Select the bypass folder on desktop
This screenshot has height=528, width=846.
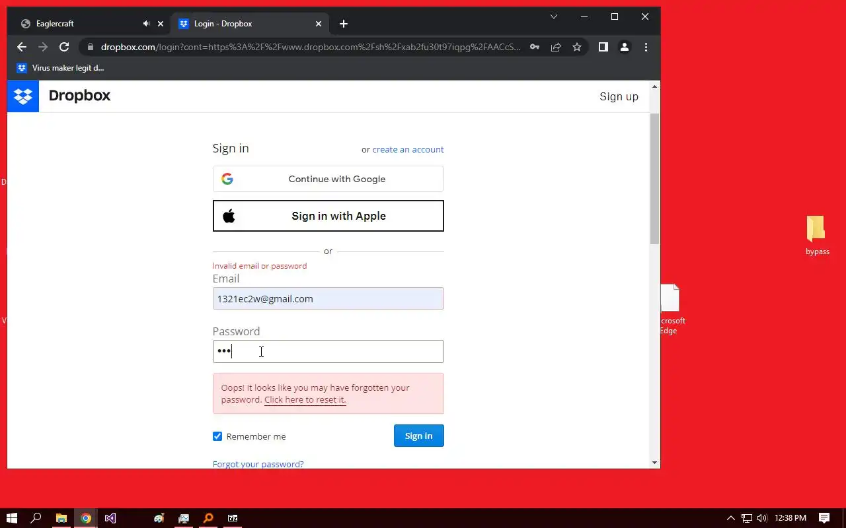click(x=817, y=236)
